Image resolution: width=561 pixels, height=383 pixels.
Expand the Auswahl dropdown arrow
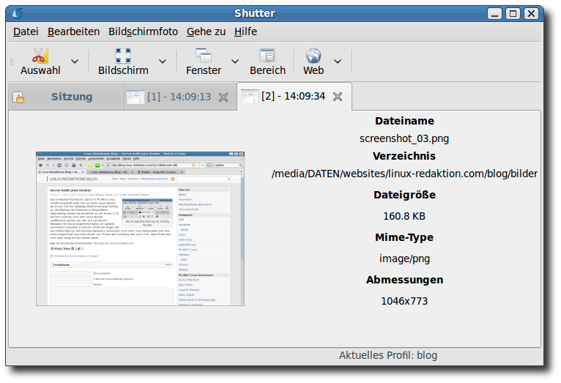pyautogui.click(x=75, y=62)
